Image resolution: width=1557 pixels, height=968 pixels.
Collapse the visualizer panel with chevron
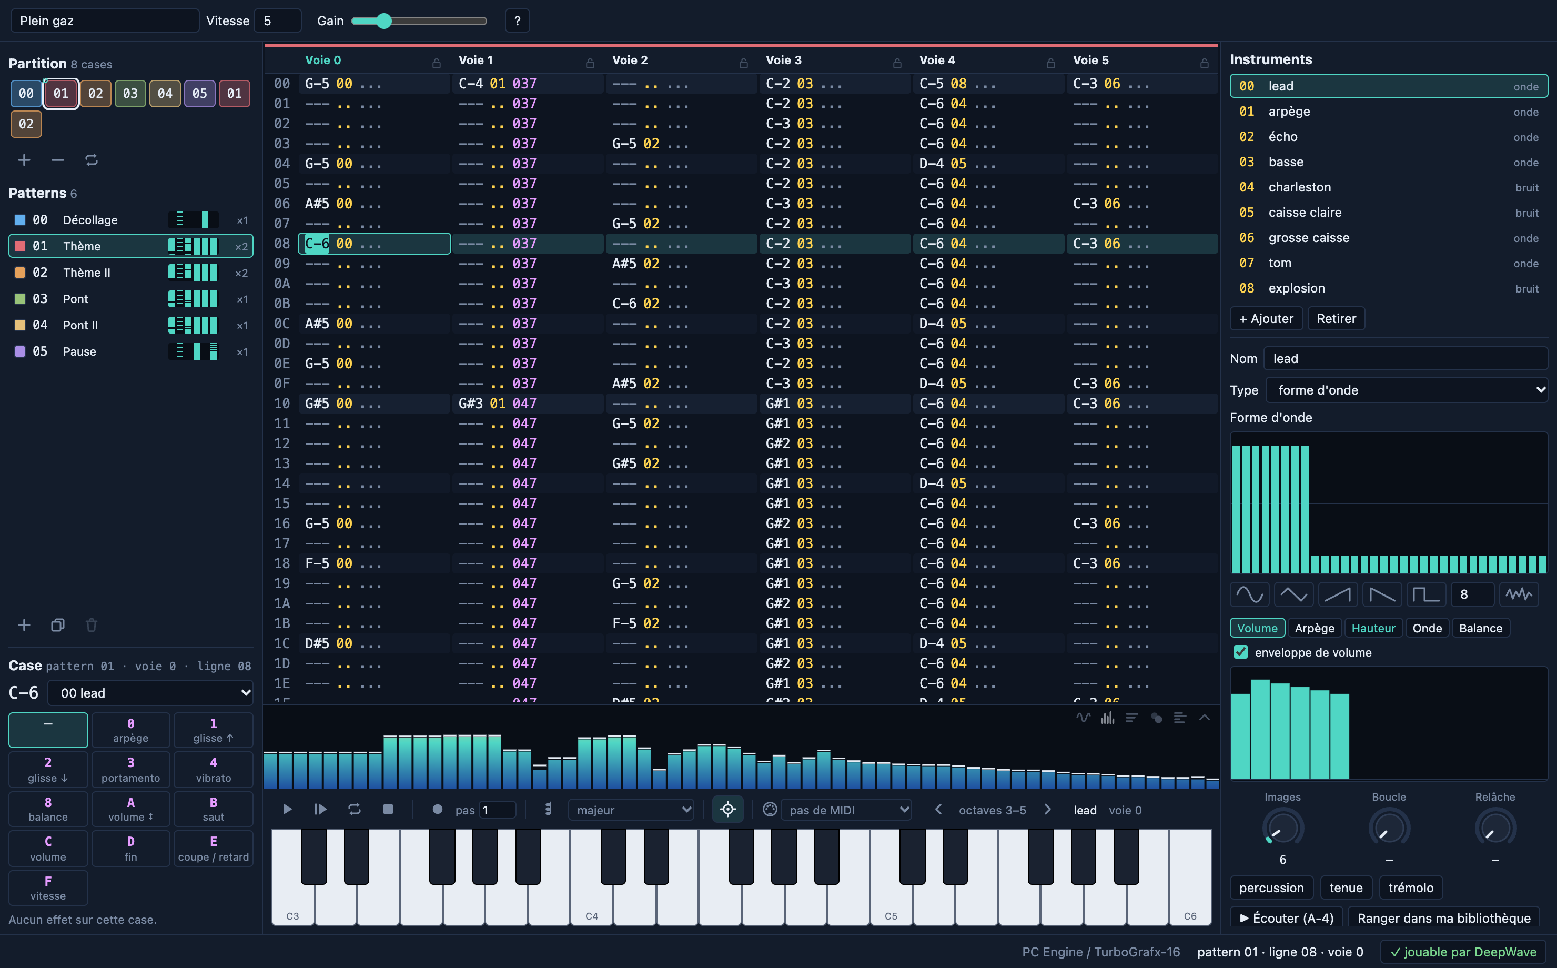click(x=1205, y=718)
